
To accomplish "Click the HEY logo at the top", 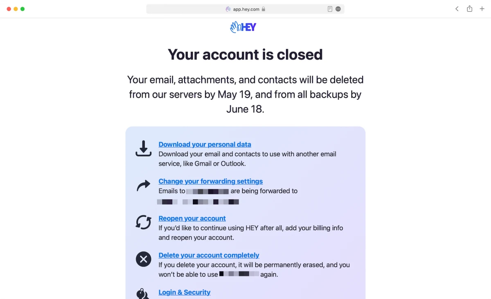I will click(243, 27).
